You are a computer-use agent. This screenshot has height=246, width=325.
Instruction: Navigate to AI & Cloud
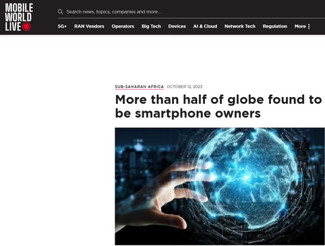(x=205, y=26)
